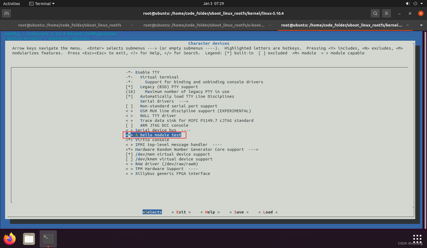The width and height of the screenshot is (427, 248).
Task: Click the terminal search magnifier icon
Action: click(x=375, y=13)
